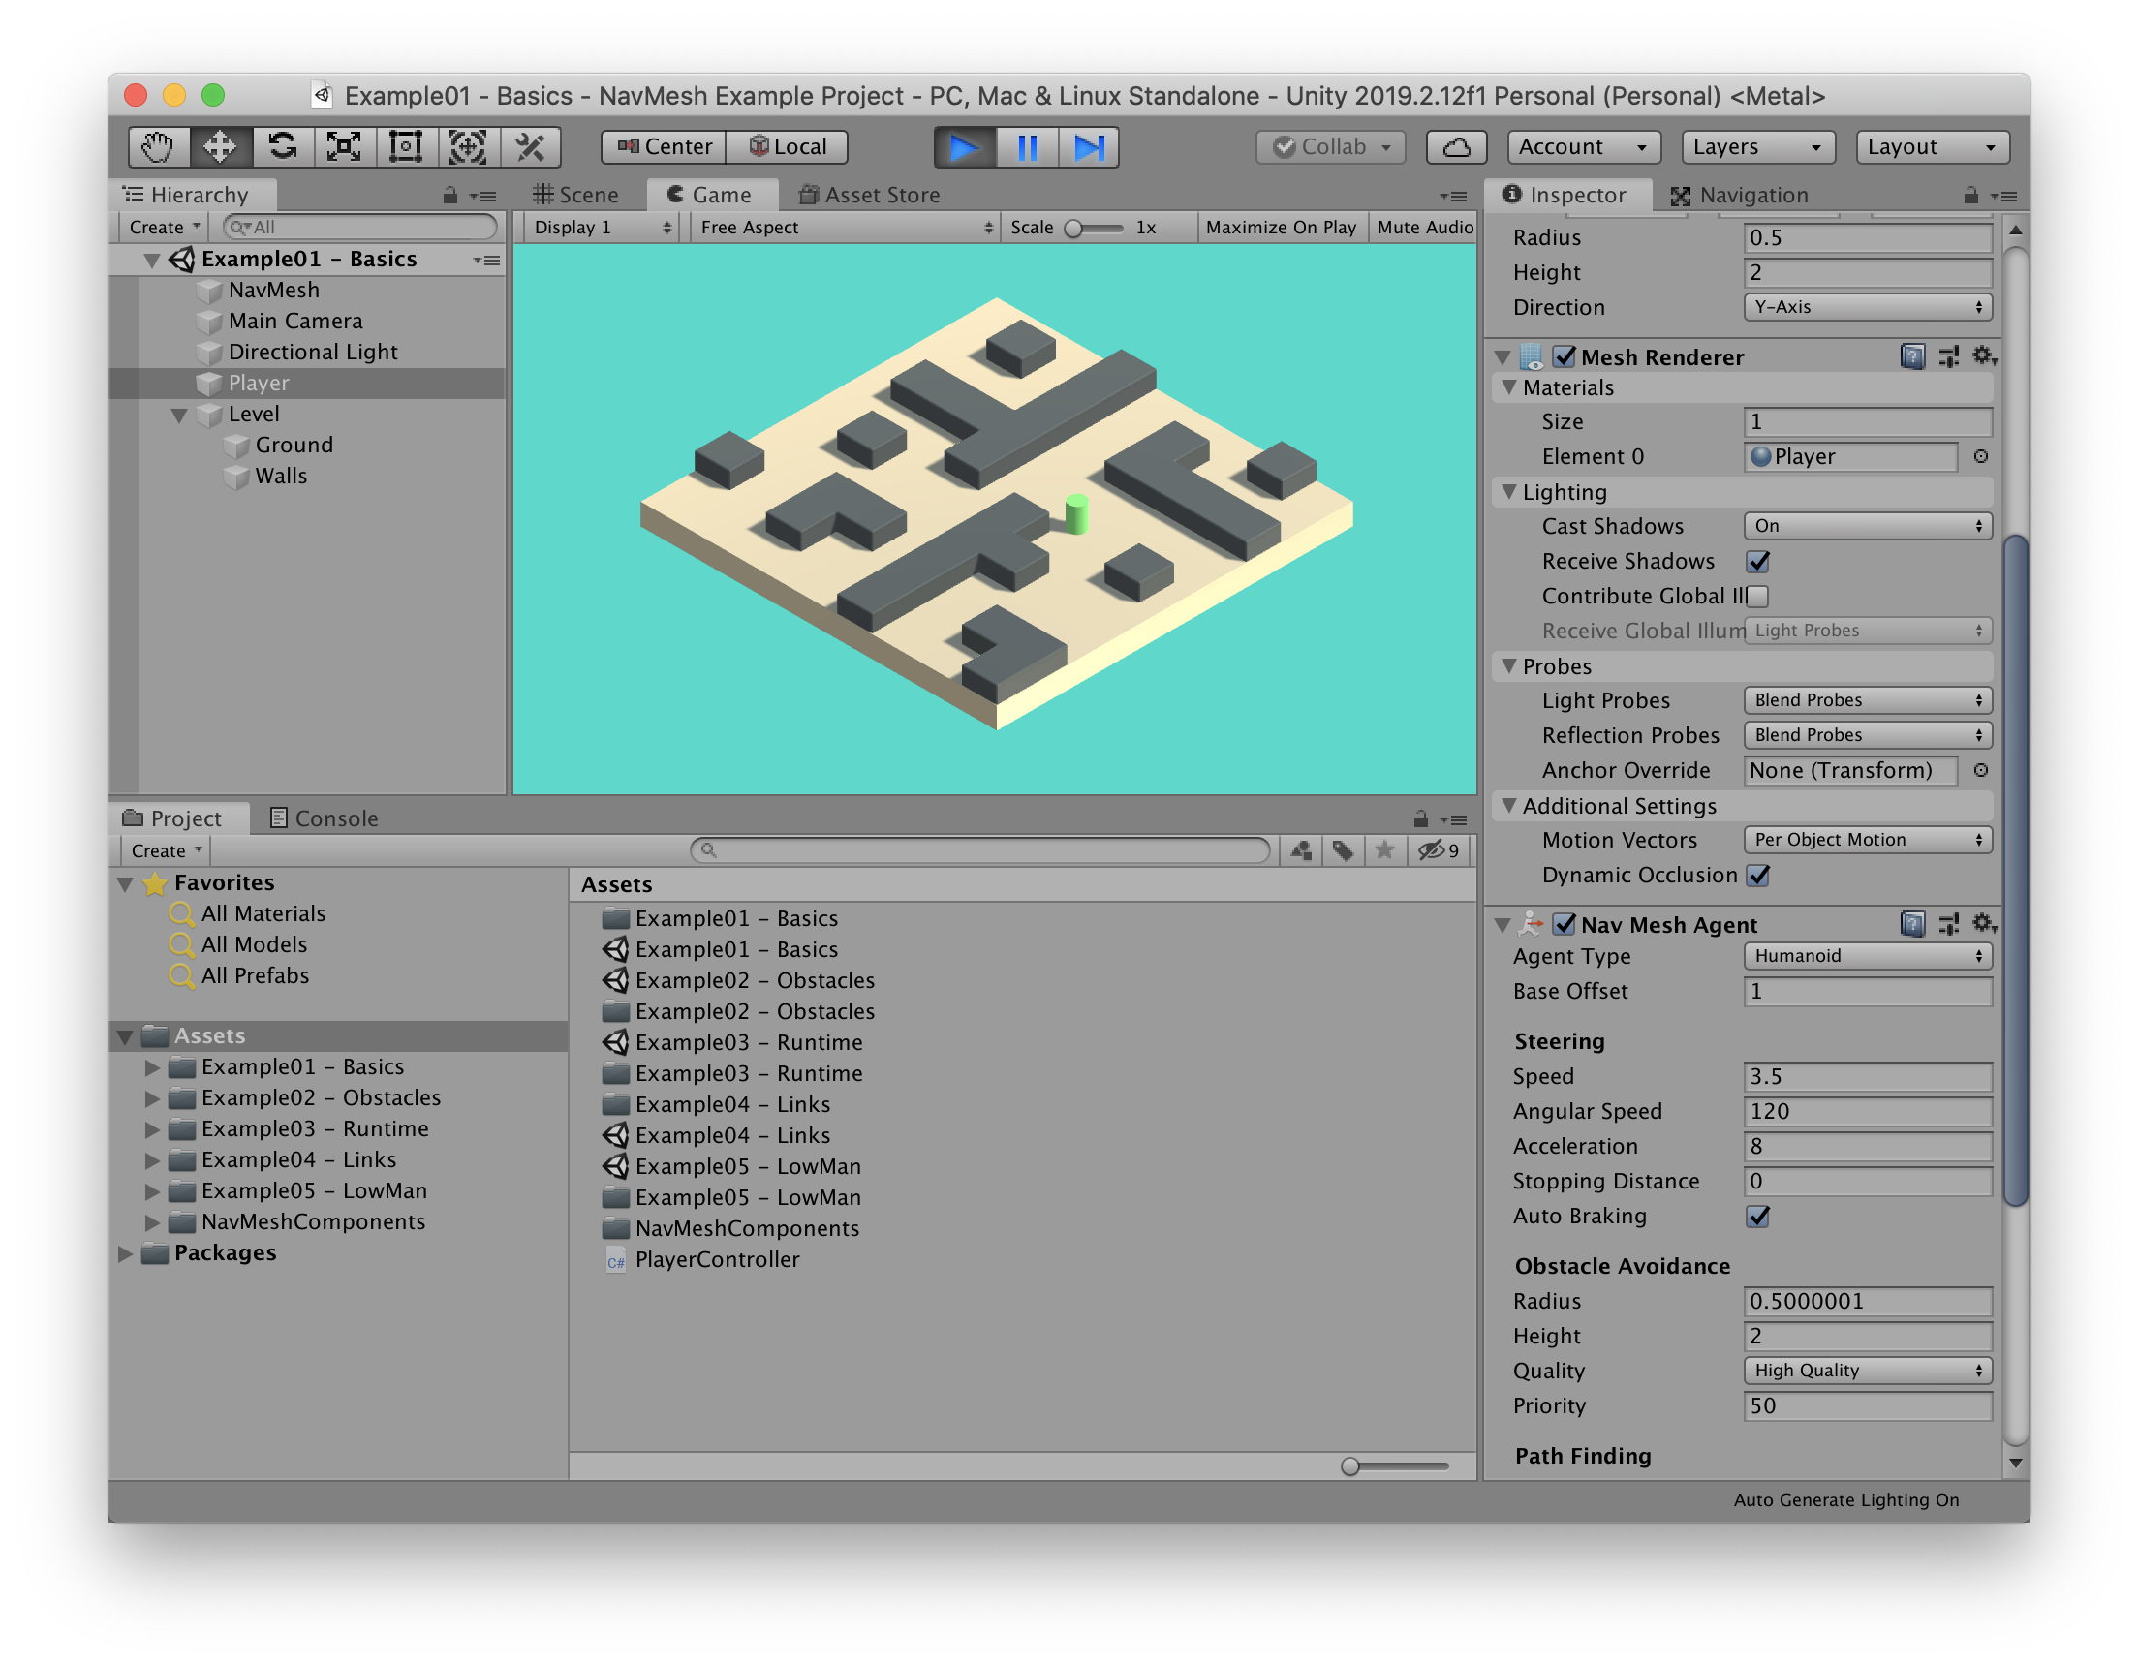
Task: Toggle Dynamic Occlusion checkbox
Action: pos(1758,875)
